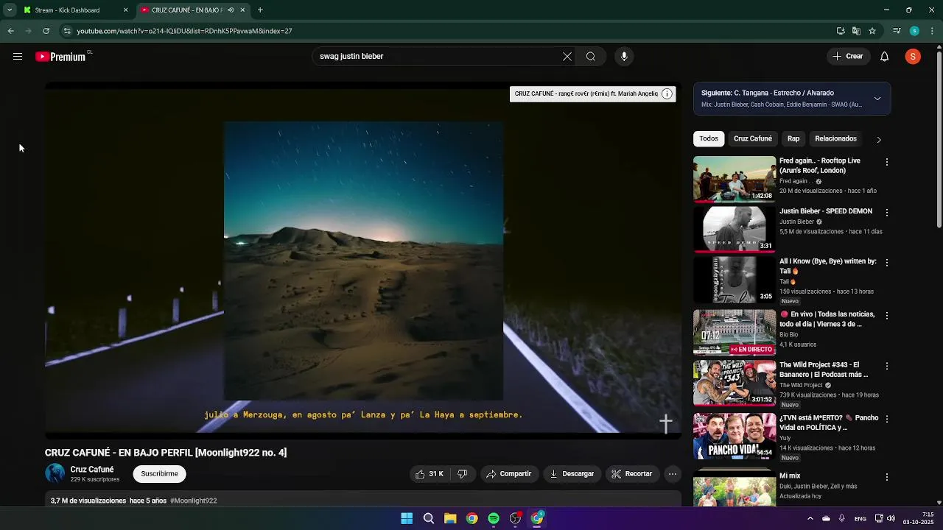Mute the YouTube tab audio icon
Image resolution: width=943 pixels, height=530 pixels.
231,10
